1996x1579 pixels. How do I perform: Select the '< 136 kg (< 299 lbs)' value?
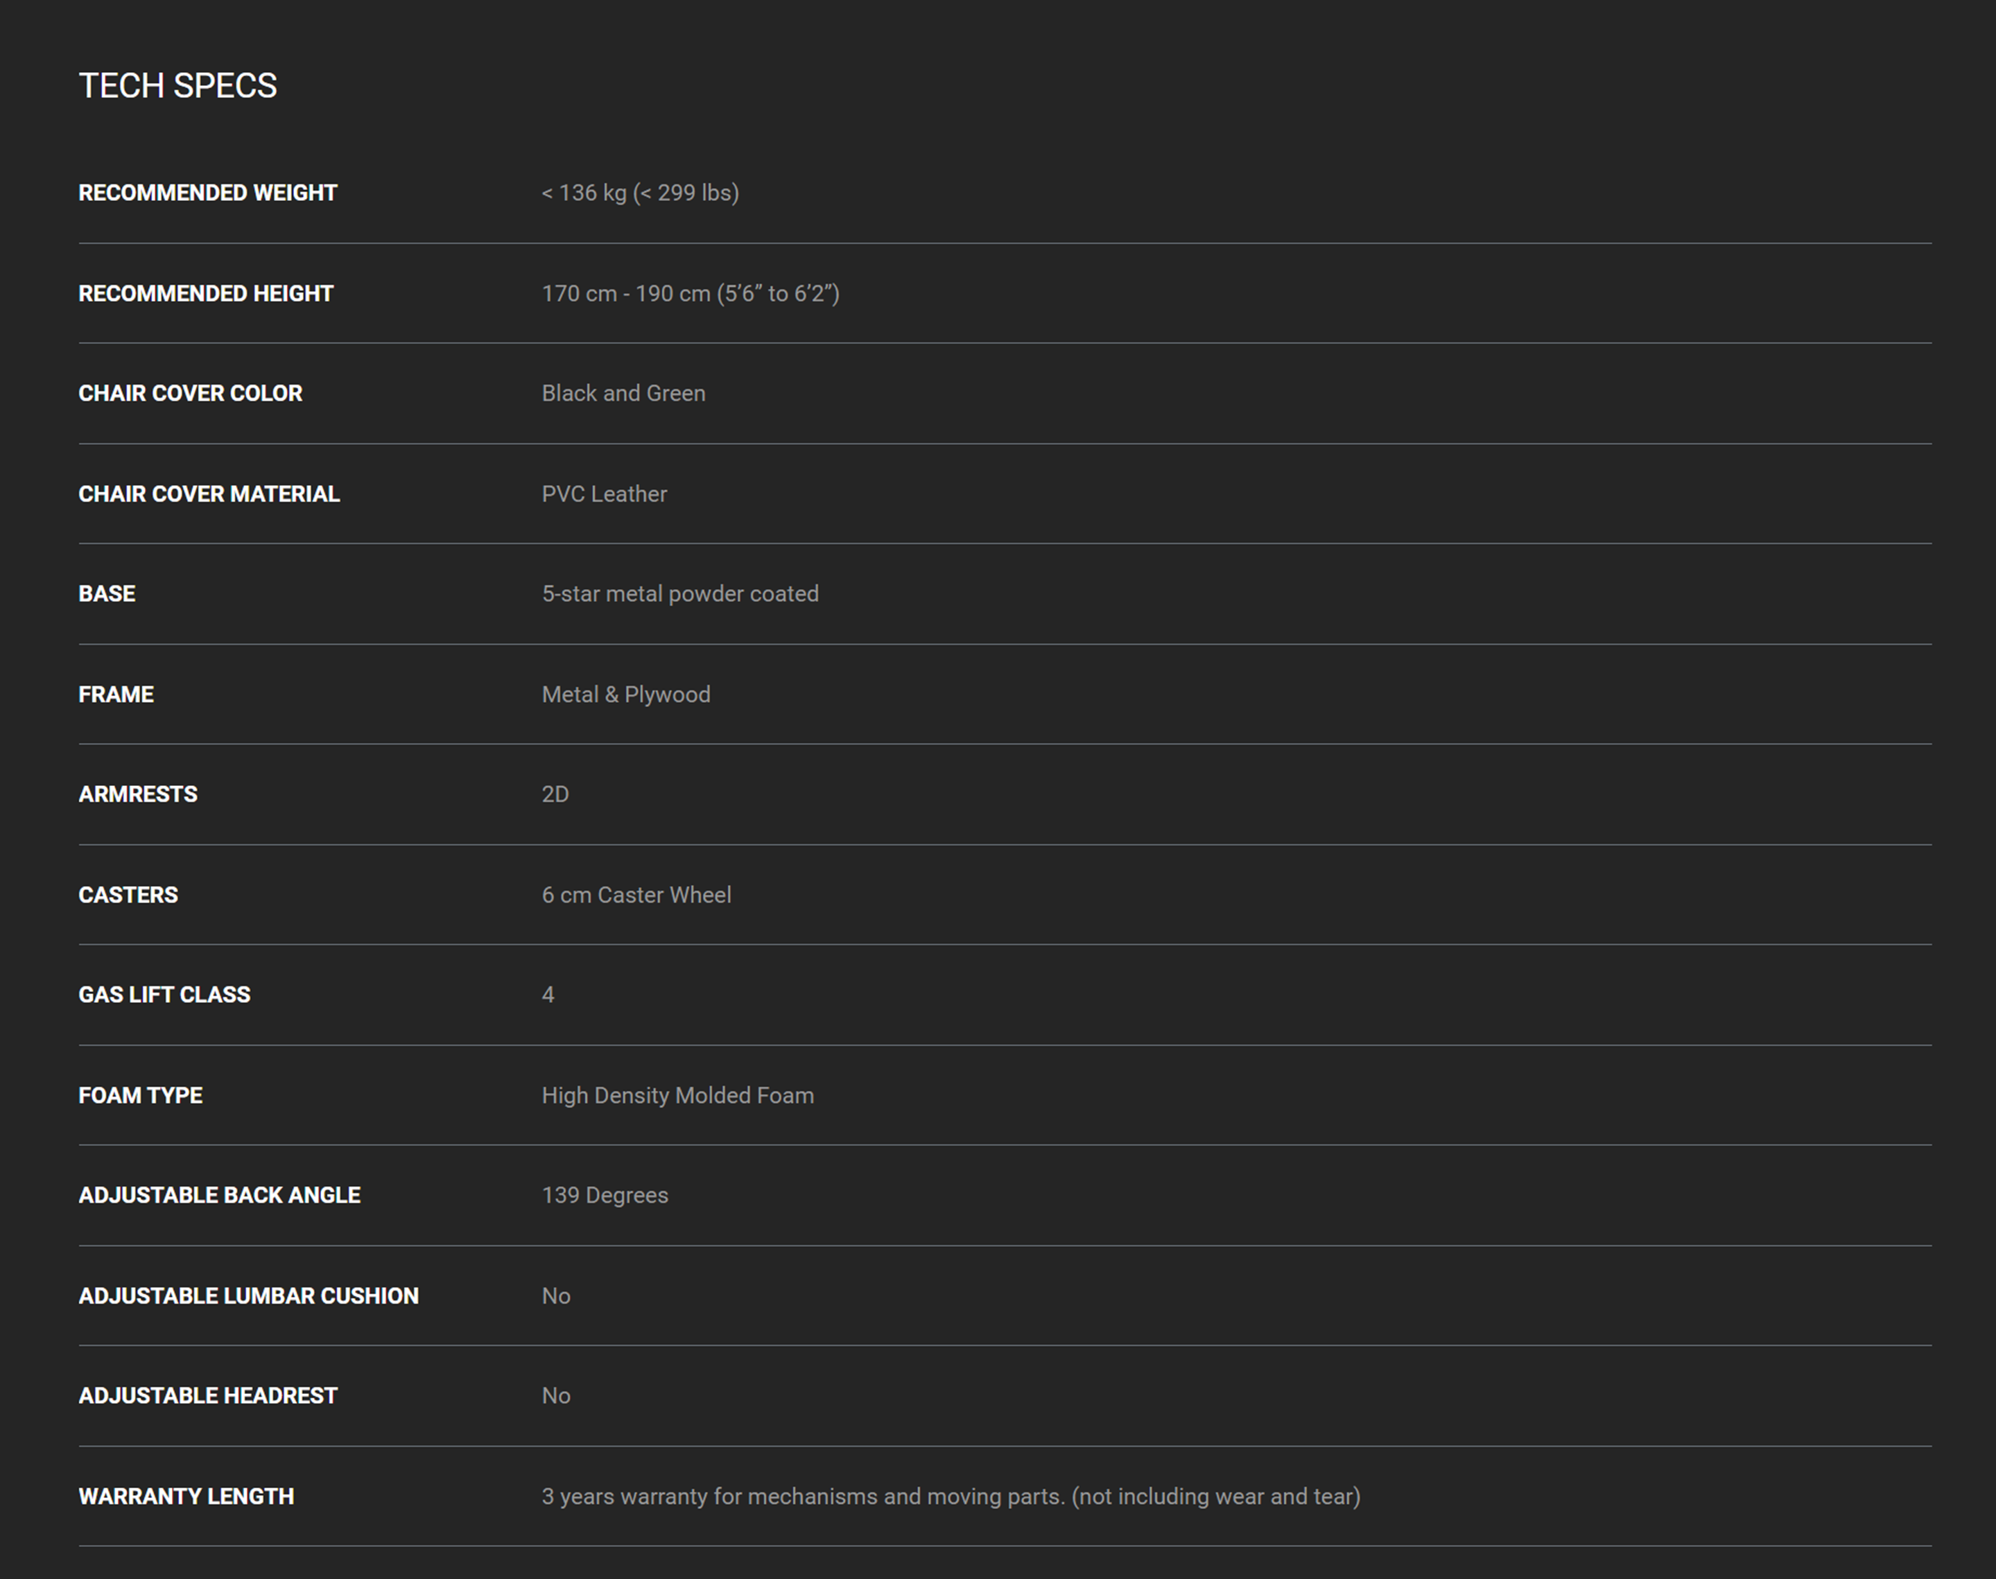click(x=640, y=192)
